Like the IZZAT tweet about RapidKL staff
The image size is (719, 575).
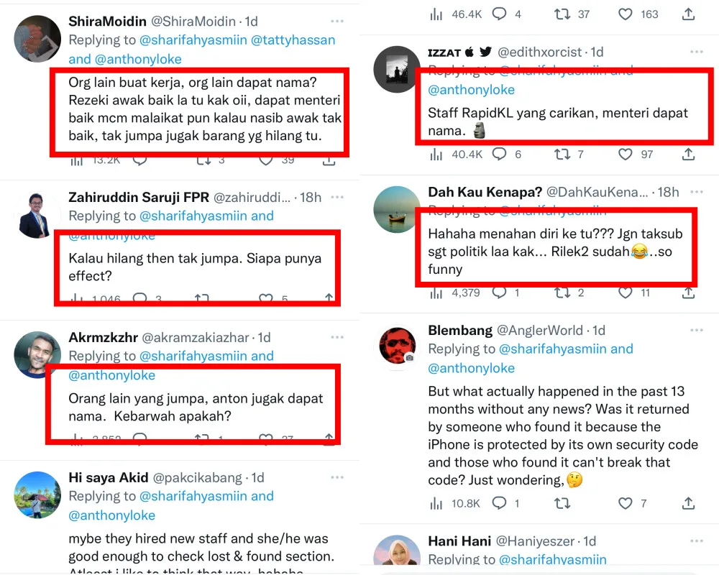pyautogui.click(x=626, y=155)
